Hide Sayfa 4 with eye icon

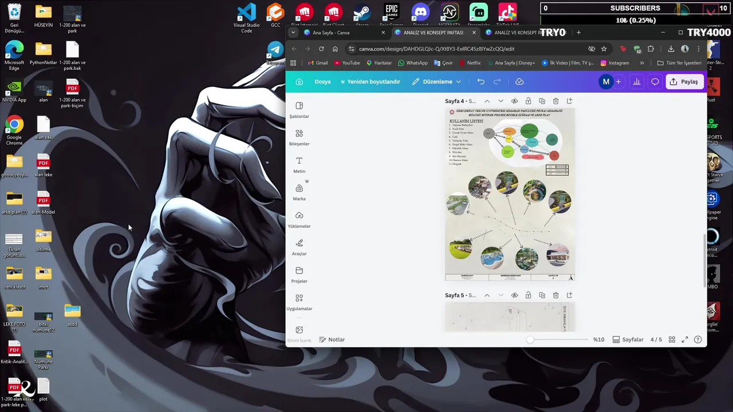(x=514, y=101)
